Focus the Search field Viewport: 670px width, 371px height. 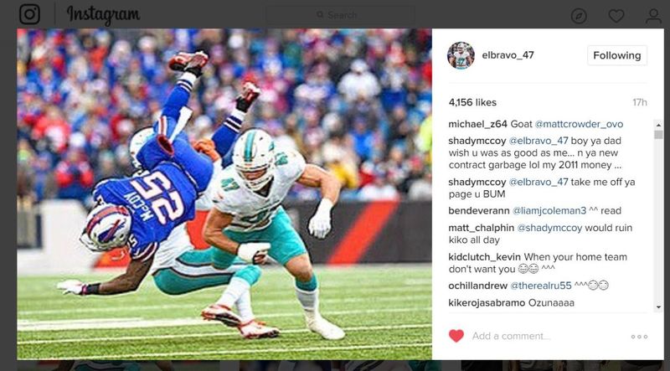click(x=340, y=15)
